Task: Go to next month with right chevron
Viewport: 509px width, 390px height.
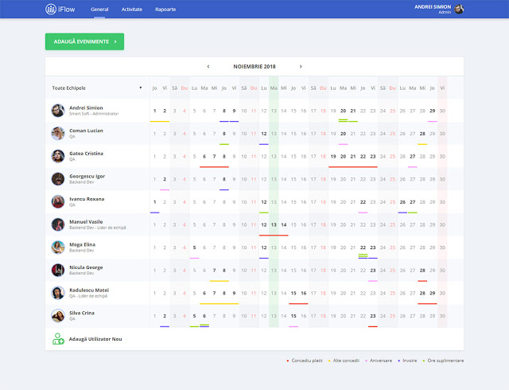Action: 301,67
